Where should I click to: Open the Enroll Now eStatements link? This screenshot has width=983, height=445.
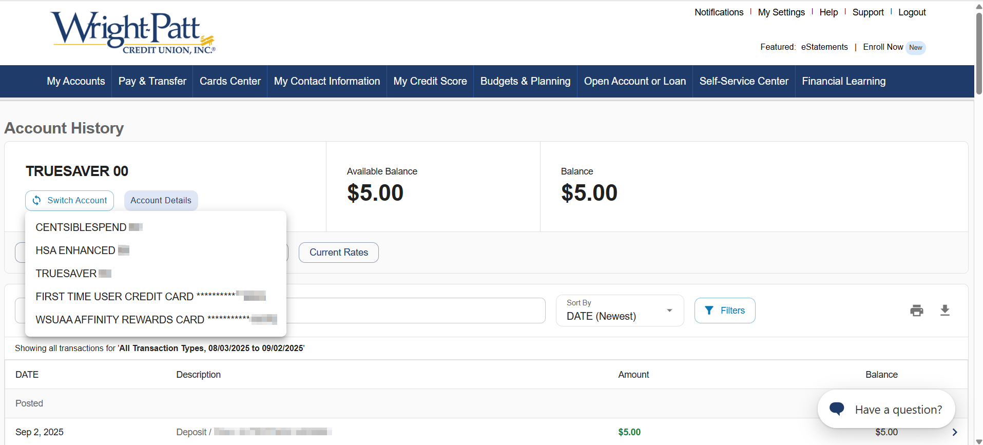tap(883, 47)
